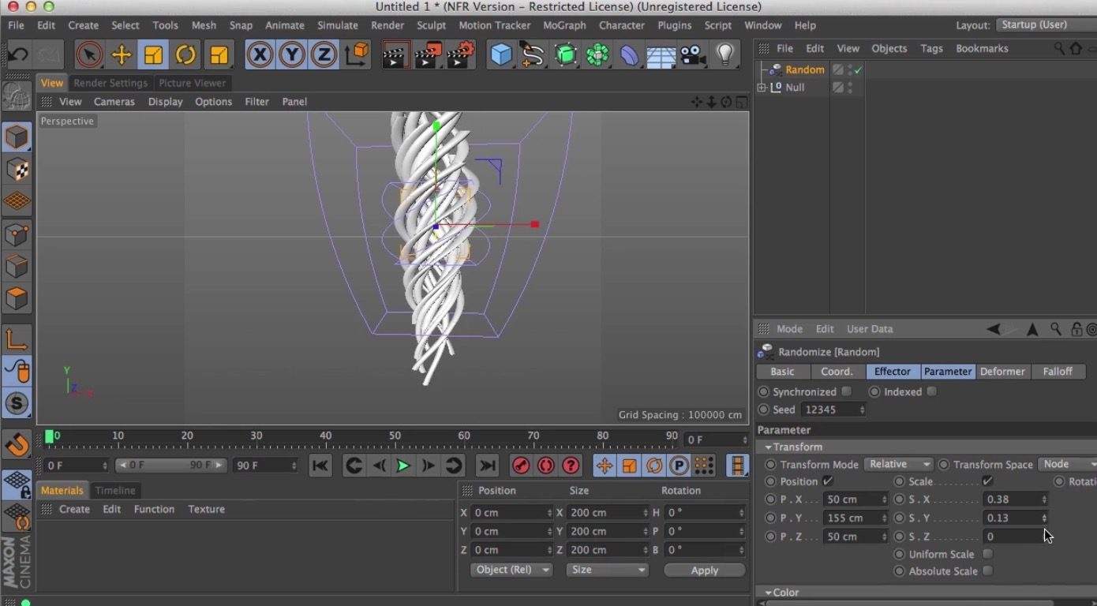Open the Object (Rel) dropdown
This screenshot has height=606, width=1097.
[511, 570]
